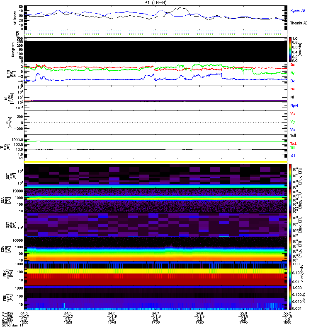Click the ESA electron Eflux color bar
Image resolution: width=311 pixels, height=331 pixels.
[290, 249]
